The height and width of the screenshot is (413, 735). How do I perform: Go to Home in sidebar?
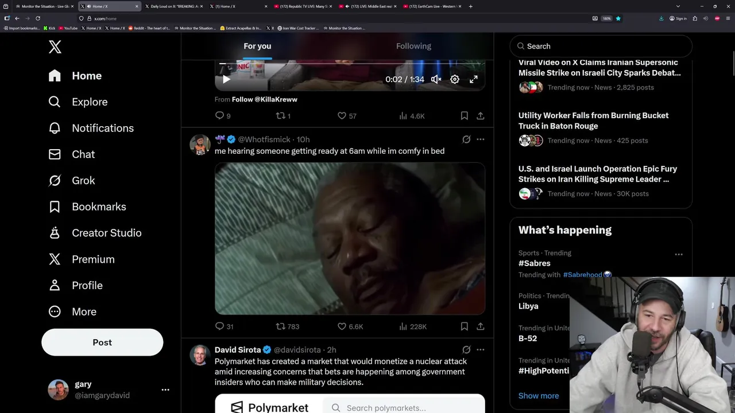[75, 76]
